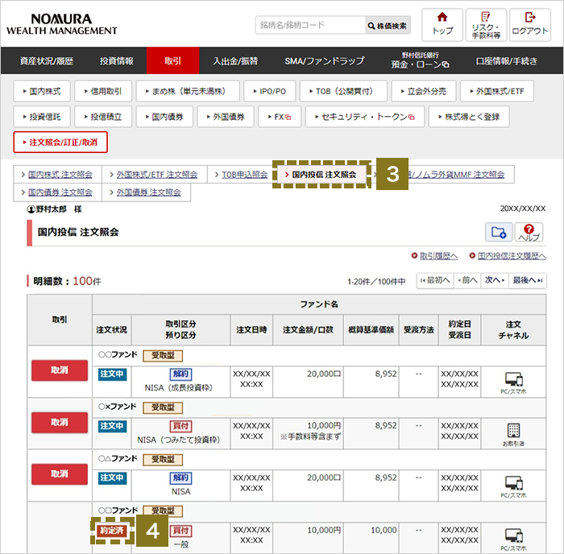Select the 信用取引 submenu button
564x554 pixels.
pyautogui.click(x=103, y=91)
